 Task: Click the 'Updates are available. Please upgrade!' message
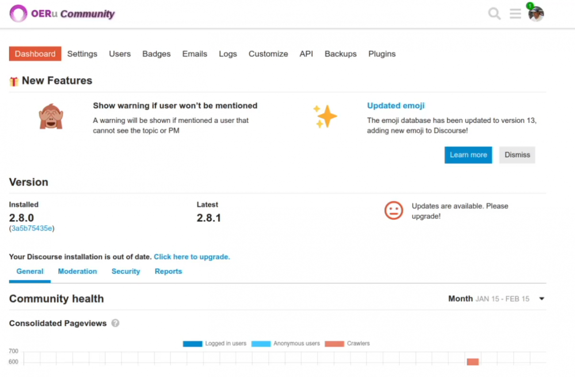pos(460,211)
